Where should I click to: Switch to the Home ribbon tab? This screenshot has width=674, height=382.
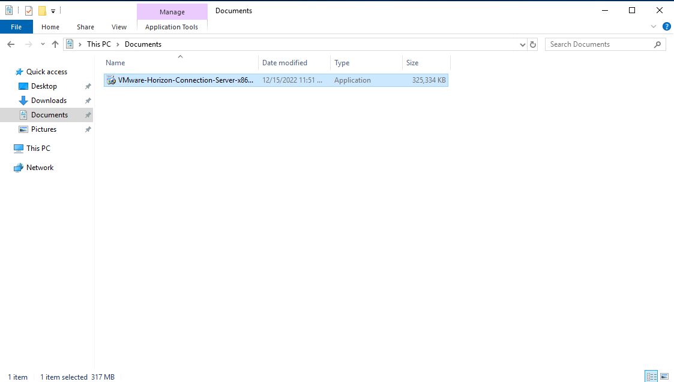coord(50,26)
